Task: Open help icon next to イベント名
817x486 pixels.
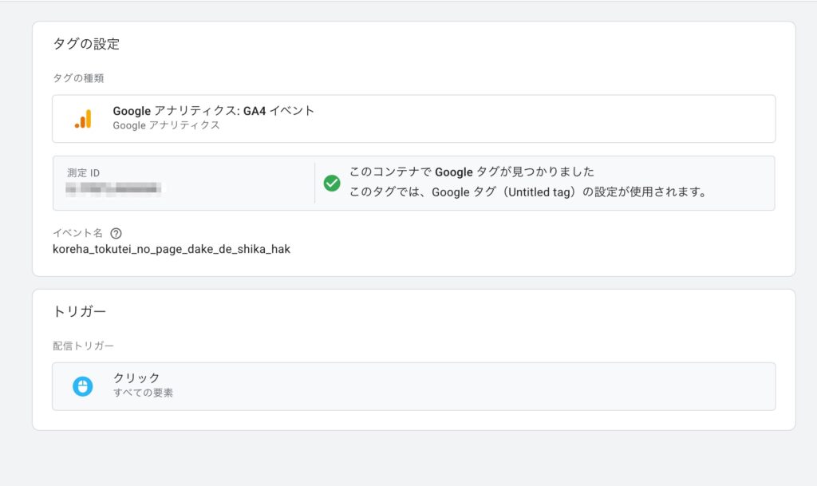Action: [x=116, y=233]
